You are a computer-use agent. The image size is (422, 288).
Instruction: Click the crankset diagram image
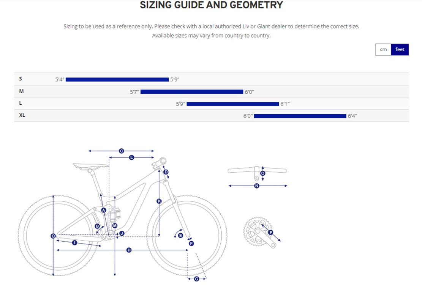(262, 232)
